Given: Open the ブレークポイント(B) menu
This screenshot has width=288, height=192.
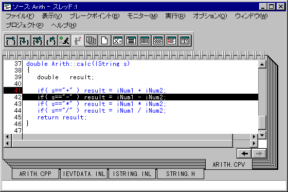Looking at the screenshot, I should point(95,16).
